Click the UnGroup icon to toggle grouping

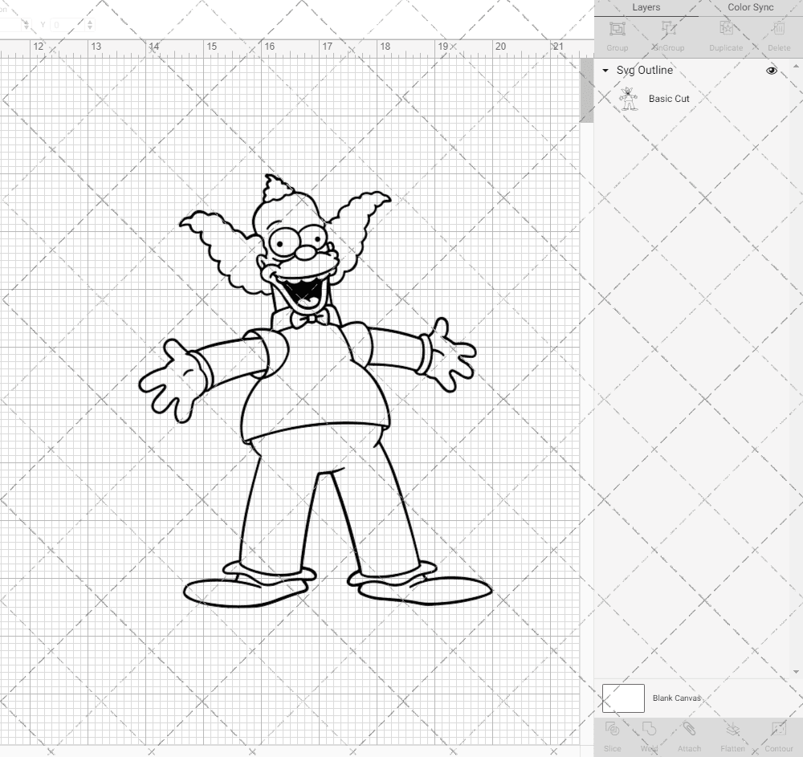[x=669, y=32]
